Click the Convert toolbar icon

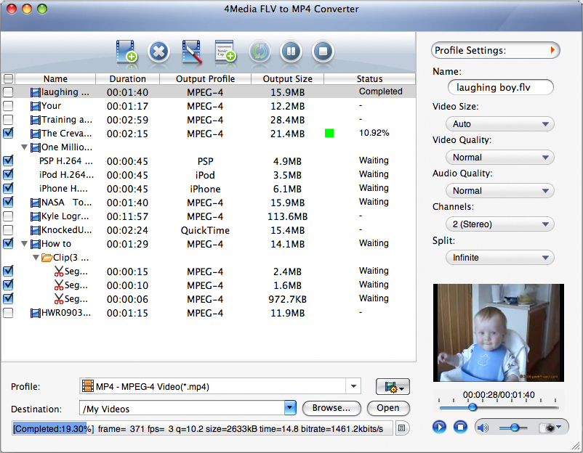260,52
